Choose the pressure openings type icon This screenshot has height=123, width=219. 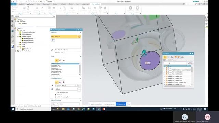(60, 60)
